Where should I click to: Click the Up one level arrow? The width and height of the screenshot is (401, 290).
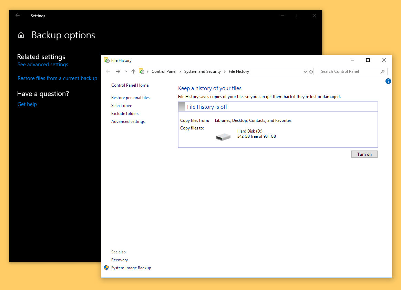point(133,71)
